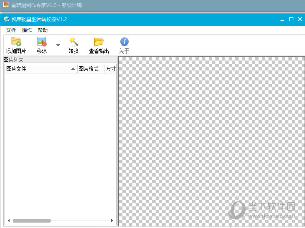Click the Remove (移除) image icon

tap(41, 41)
